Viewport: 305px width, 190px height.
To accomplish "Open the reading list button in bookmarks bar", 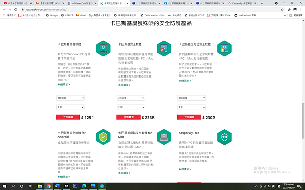I will point(296,15).
